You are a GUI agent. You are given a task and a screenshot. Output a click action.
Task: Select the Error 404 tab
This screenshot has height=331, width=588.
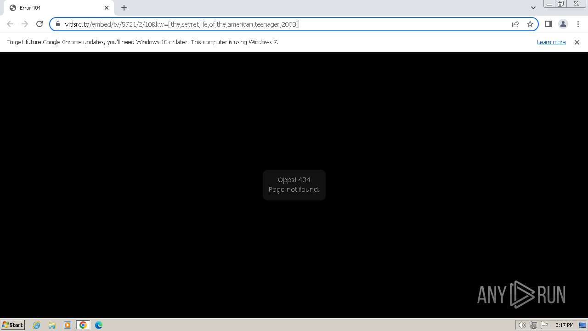(x=59, y=8)
